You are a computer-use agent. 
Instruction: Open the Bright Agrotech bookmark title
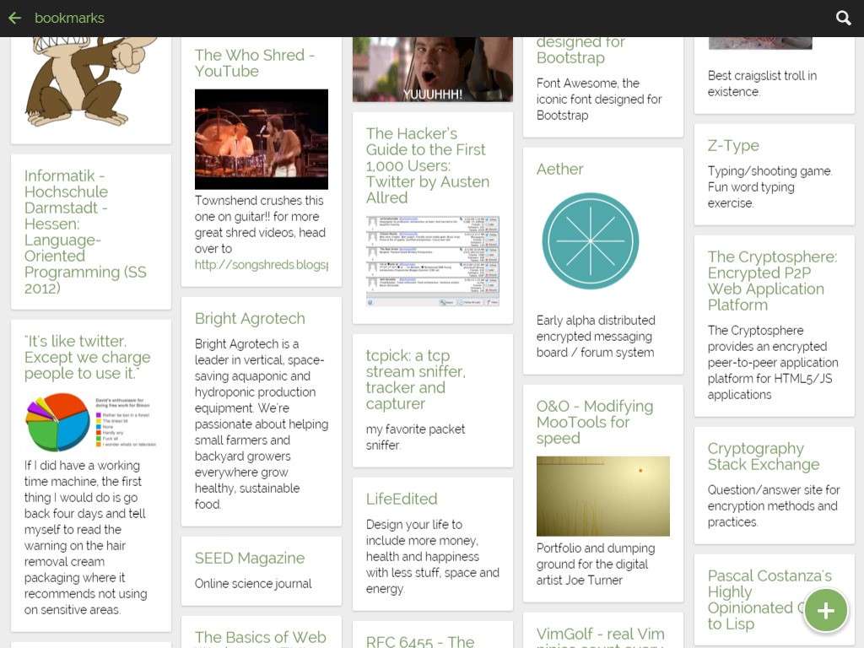(x=250, y=318)
